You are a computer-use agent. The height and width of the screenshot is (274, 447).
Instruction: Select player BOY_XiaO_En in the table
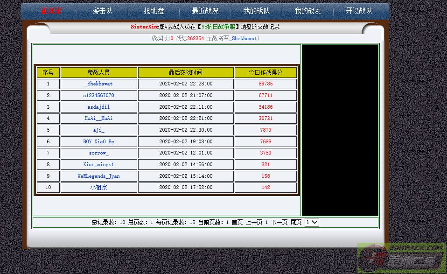[x=98, y=141]
